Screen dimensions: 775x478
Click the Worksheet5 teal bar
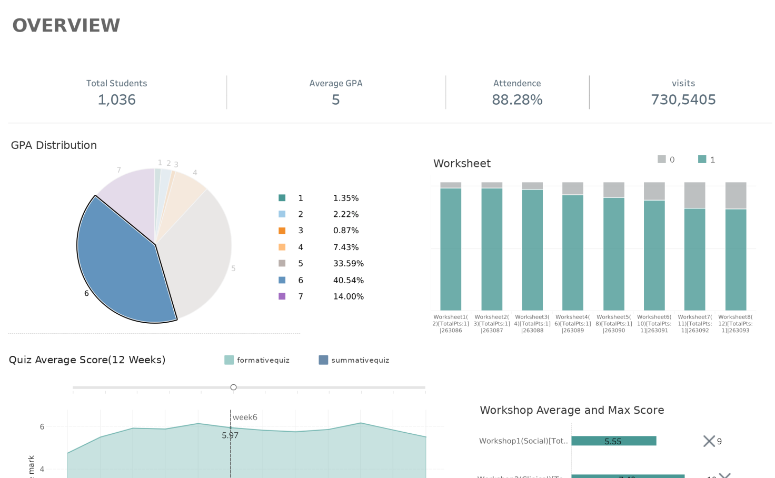point(614,254)
